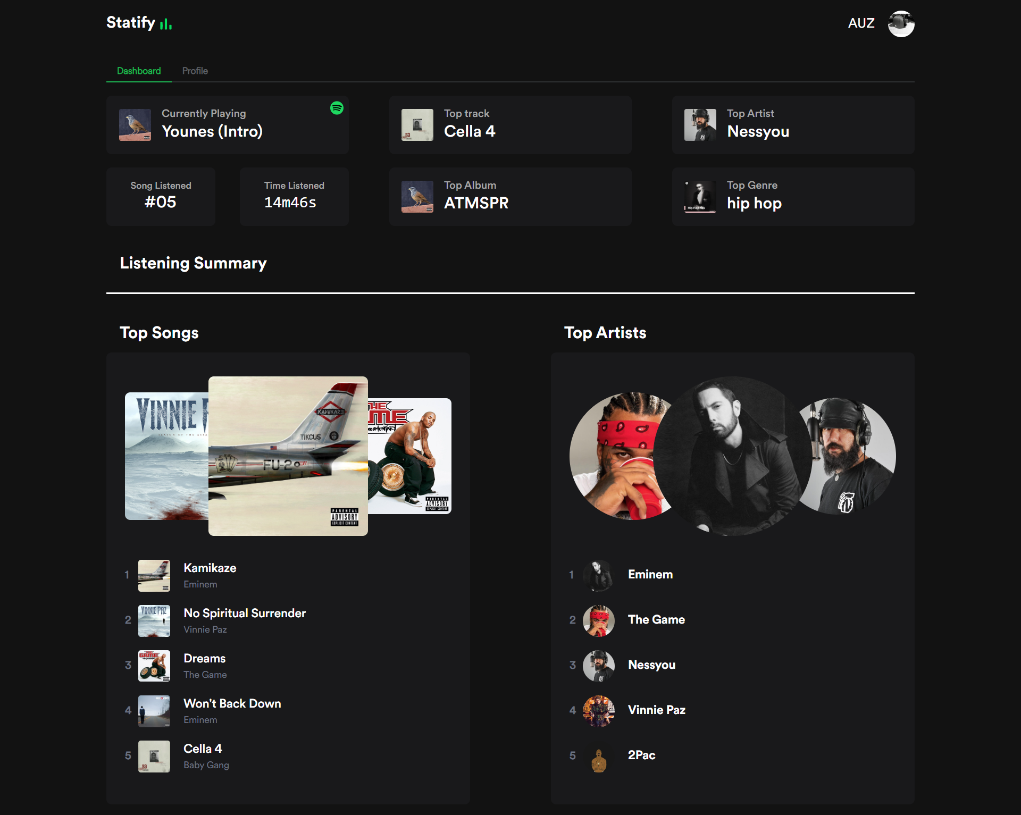This screenshot has width=1021, height=815.
Task: Click Nessyou's avatar in artists list
Action: pos(599,666)
